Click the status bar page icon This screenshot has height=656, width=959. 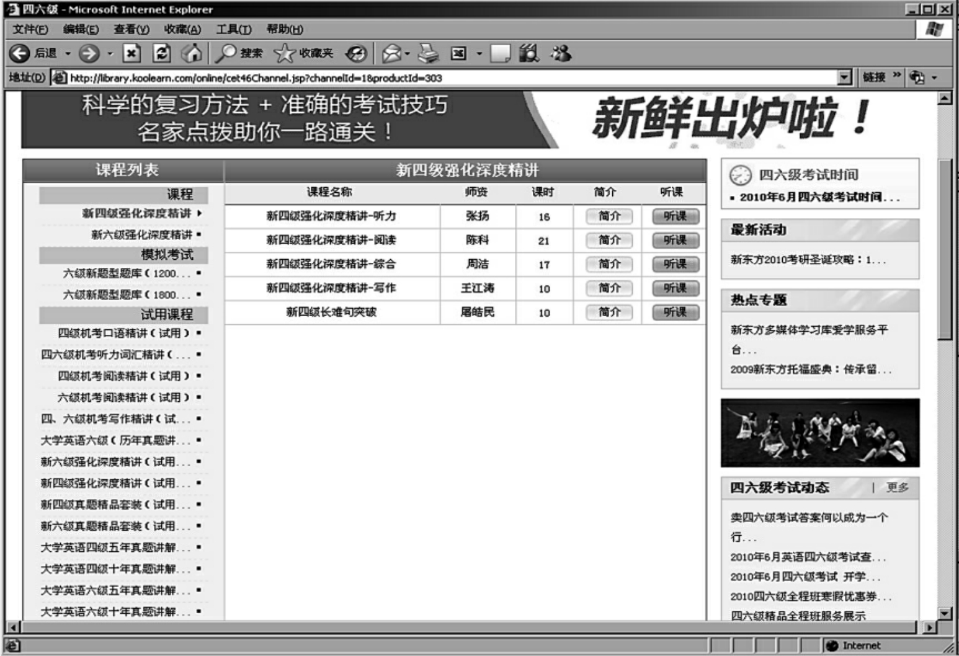(12, 646)
